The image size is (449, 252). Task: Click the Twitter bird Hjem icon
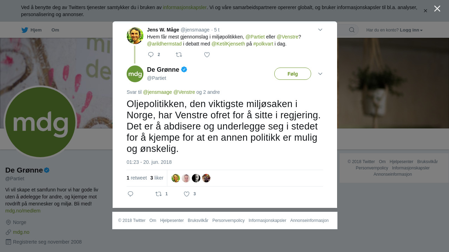click(25, 30)
